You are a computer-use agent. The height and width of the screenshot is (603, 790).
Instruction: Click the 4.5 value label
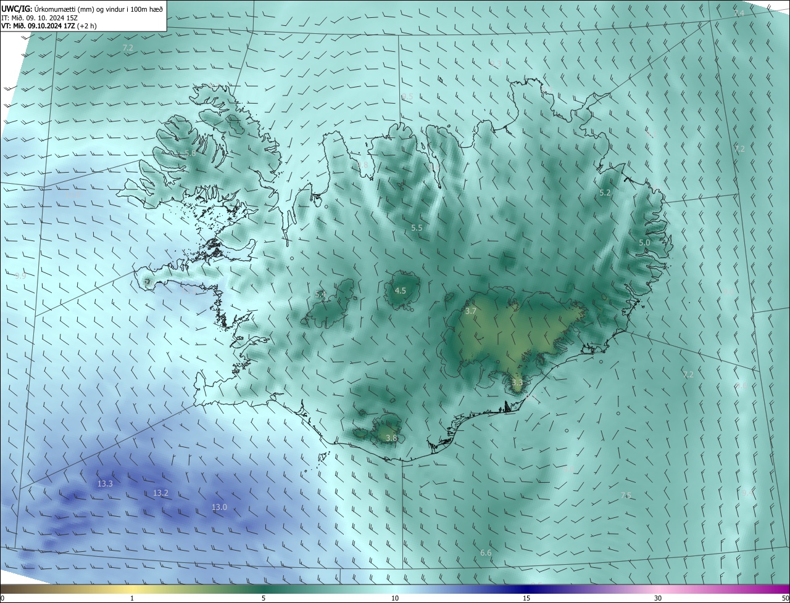[x=400, y=291]
